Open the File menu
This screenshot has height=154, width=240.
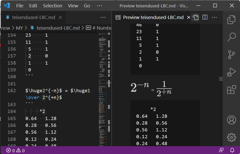point(20,6)
